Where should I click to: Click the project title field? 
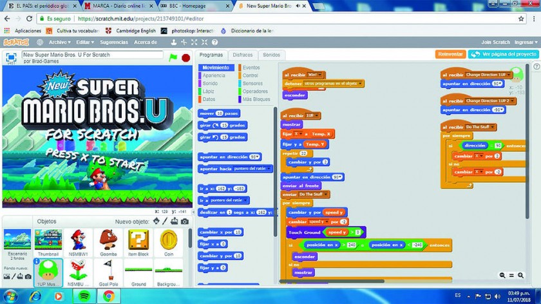[x=93, y=55]
